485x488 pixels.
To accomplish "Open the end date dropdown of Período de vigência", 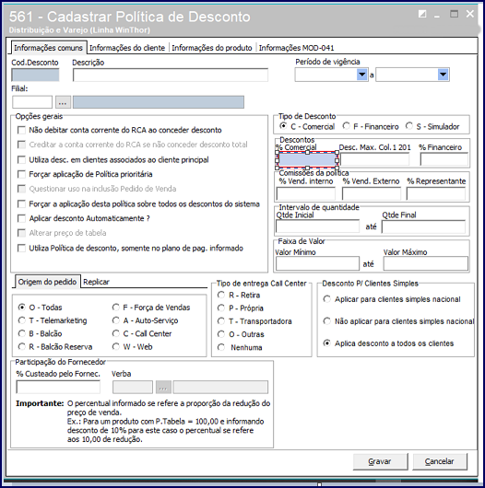I will [443, 75].
